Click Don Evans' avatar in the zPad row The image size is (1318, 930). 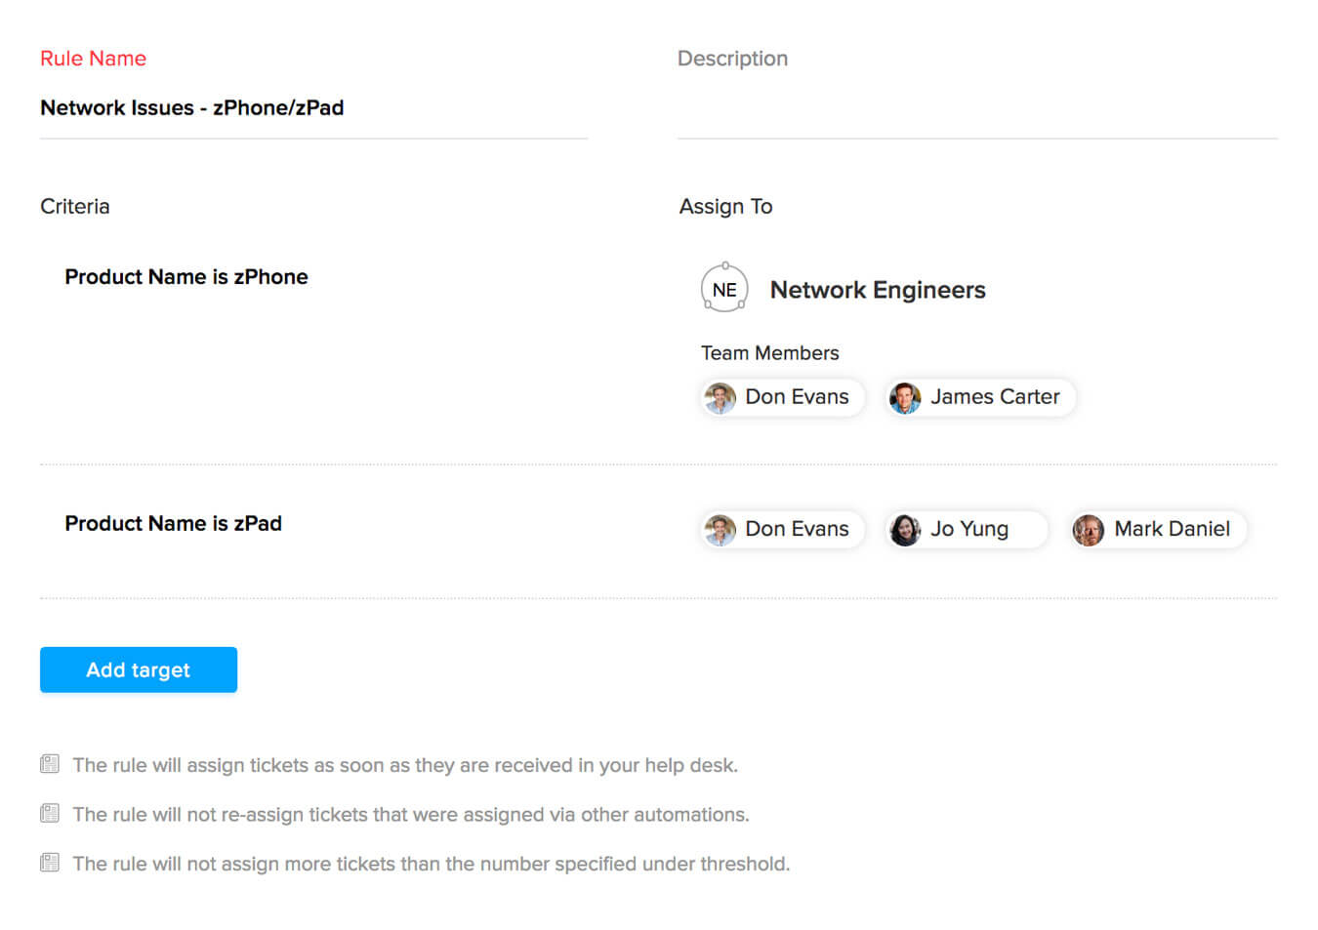[721, 530]
